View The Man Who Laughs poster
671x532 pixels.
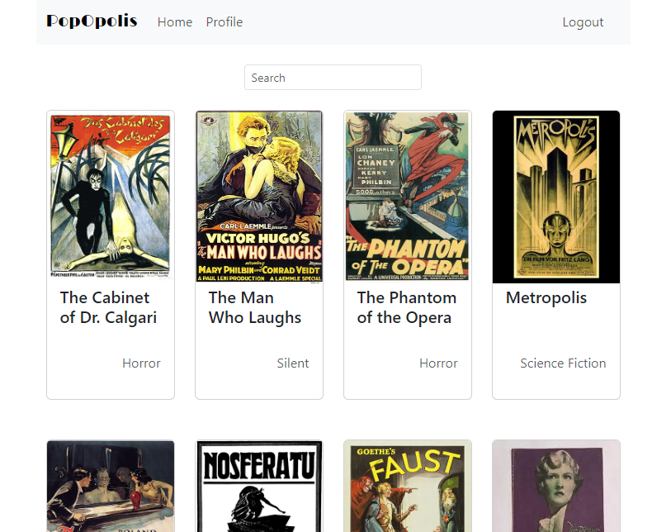click(x=258, y=196)
